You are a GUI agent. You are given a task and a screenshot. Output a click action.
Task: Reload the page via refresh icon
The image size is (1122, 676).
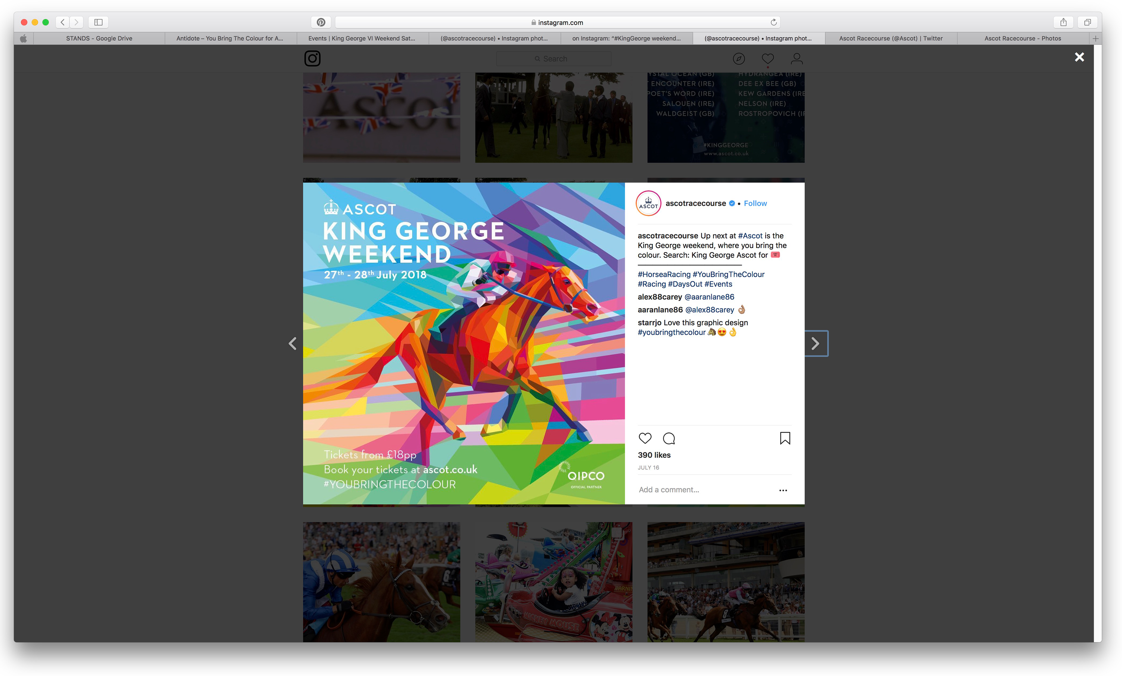[773, 22]
